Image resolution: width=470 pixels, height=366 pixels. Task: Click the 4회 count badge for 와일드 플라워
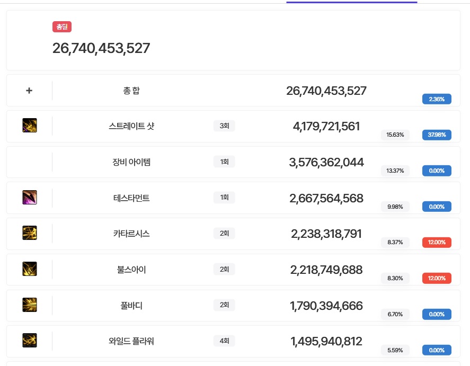[224, 341]
